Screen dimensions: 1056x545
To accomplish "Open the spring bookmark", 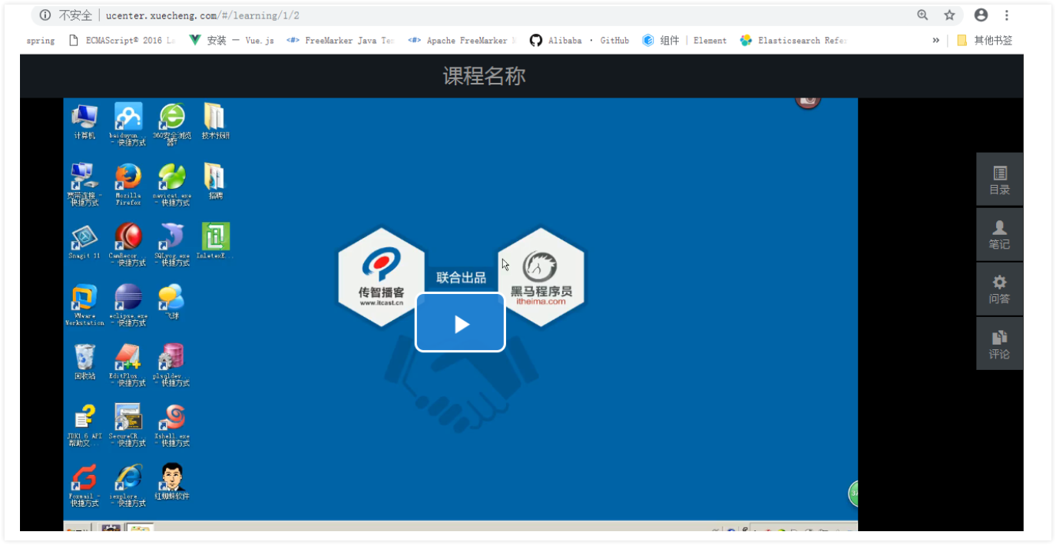I will click(41, 41).
